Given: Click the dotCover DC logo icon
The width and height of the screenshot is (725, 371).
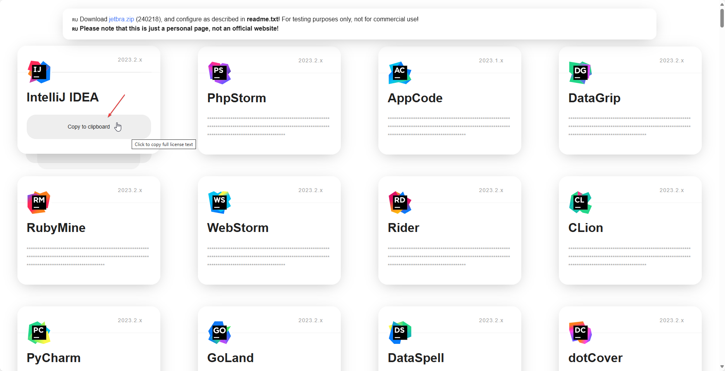Looking at the screenshot, I should click(x=581, y=333).
